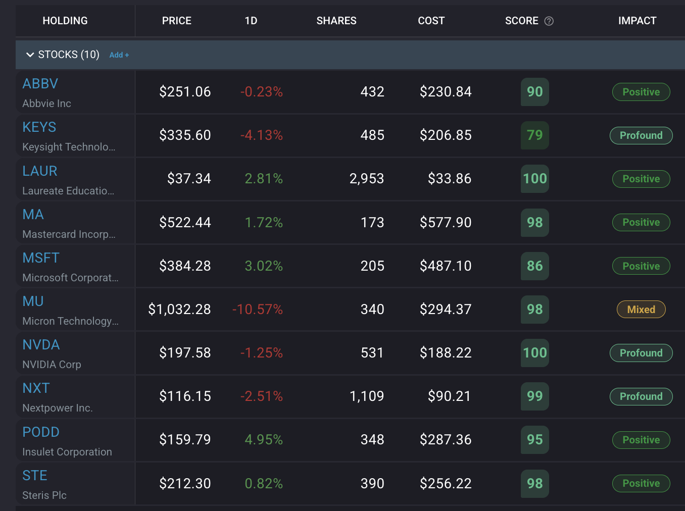This screenshot has height=511, width=685.
Task: Click the Abbvie Inc company name
Action: pyautogui.click(x=46, y=104)
